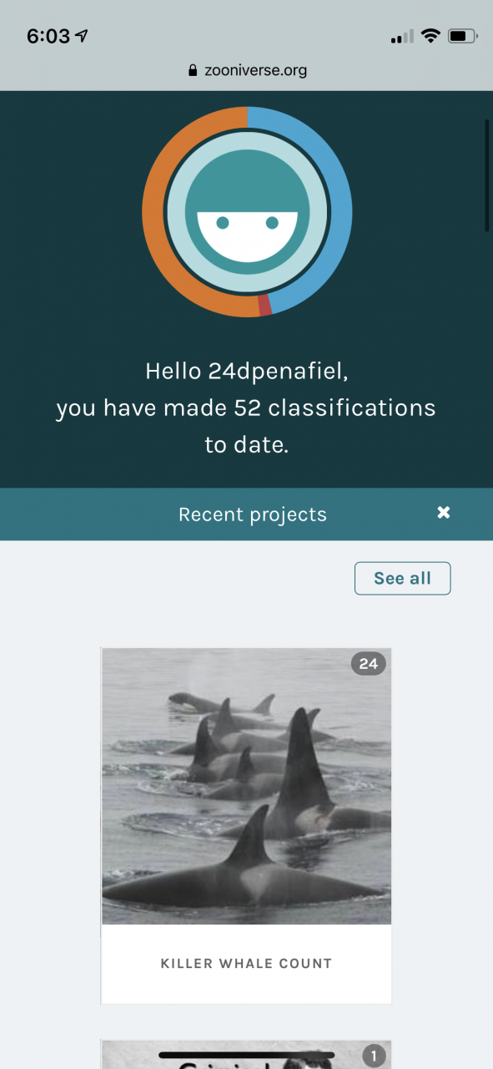Open the Killer Whale Count project image
Viewport: 493px width, 1069px height.
point(246,785)
